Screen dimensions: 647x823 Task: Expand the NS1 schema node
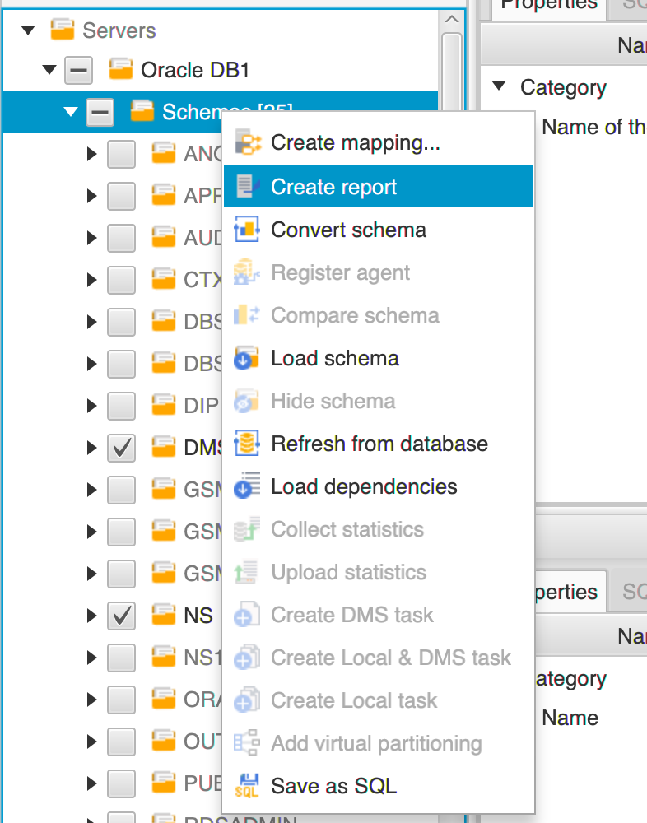(x=92, y=658)
